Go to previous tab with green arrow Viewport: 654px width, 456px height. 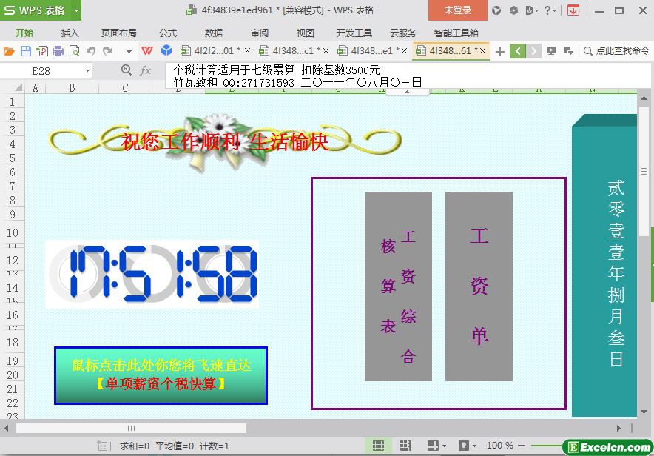[518, 51]
